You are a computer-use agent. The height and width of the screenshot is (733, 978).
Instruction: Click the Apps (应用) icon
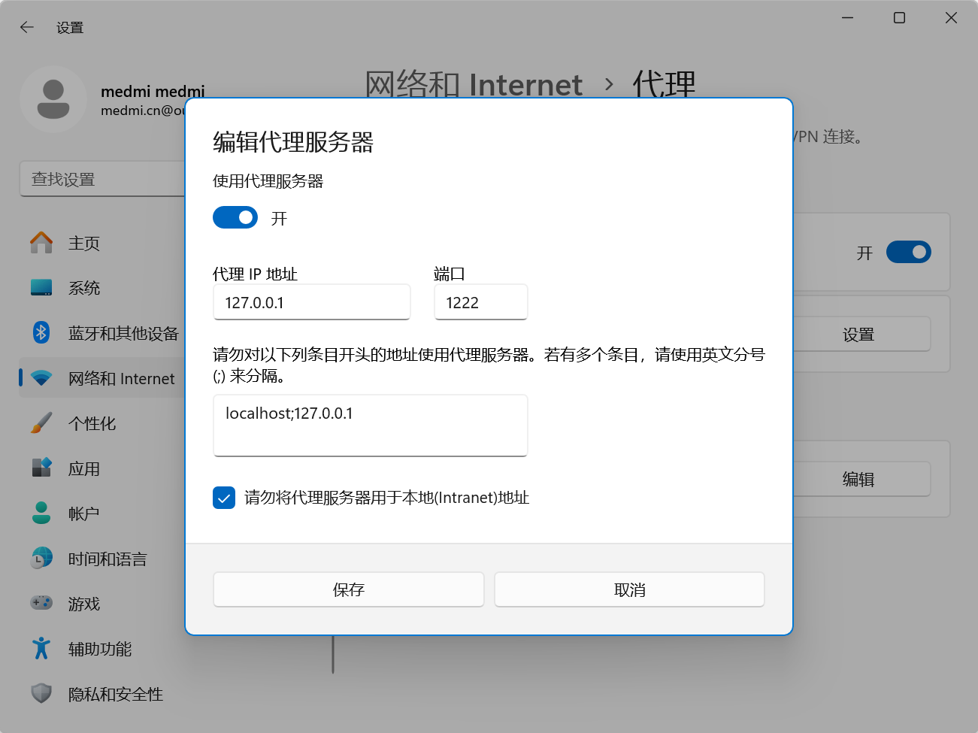tap(41, 468)
